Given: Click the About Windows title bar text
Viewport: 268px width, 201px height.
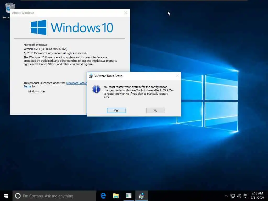Looking at the screenshot, I should pyautogui.click(x=23, y=13).
